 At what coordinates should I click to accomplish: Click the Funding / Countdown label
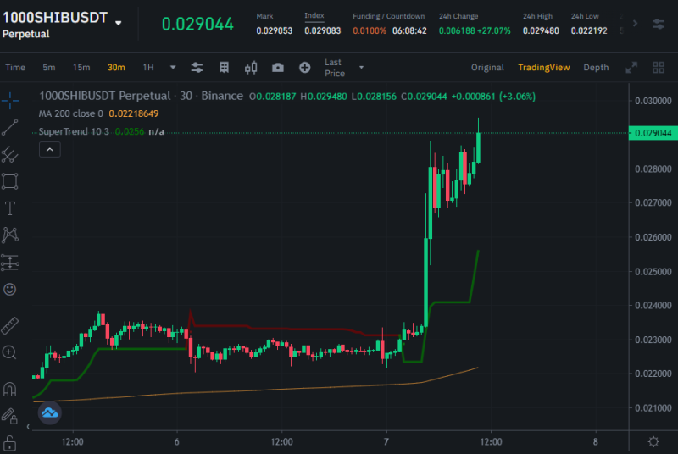point(388,16)
